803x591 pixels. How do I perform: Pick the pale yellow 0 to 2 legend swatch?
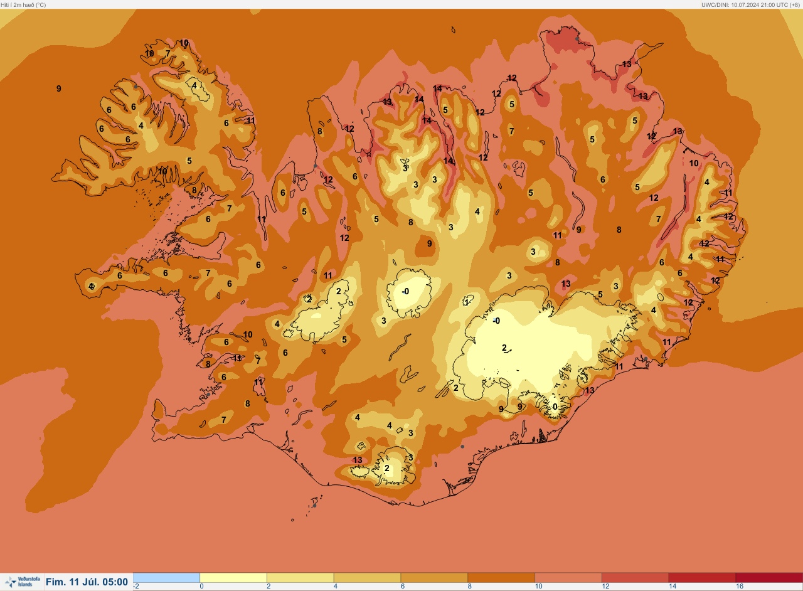point(233,577)
